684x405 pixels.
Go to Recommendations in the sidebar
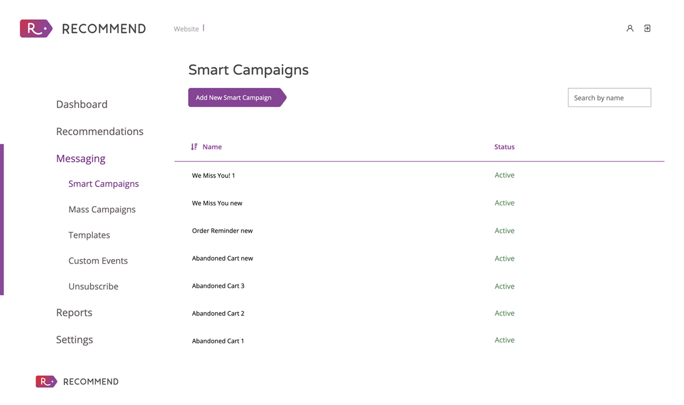pos(100,132)
